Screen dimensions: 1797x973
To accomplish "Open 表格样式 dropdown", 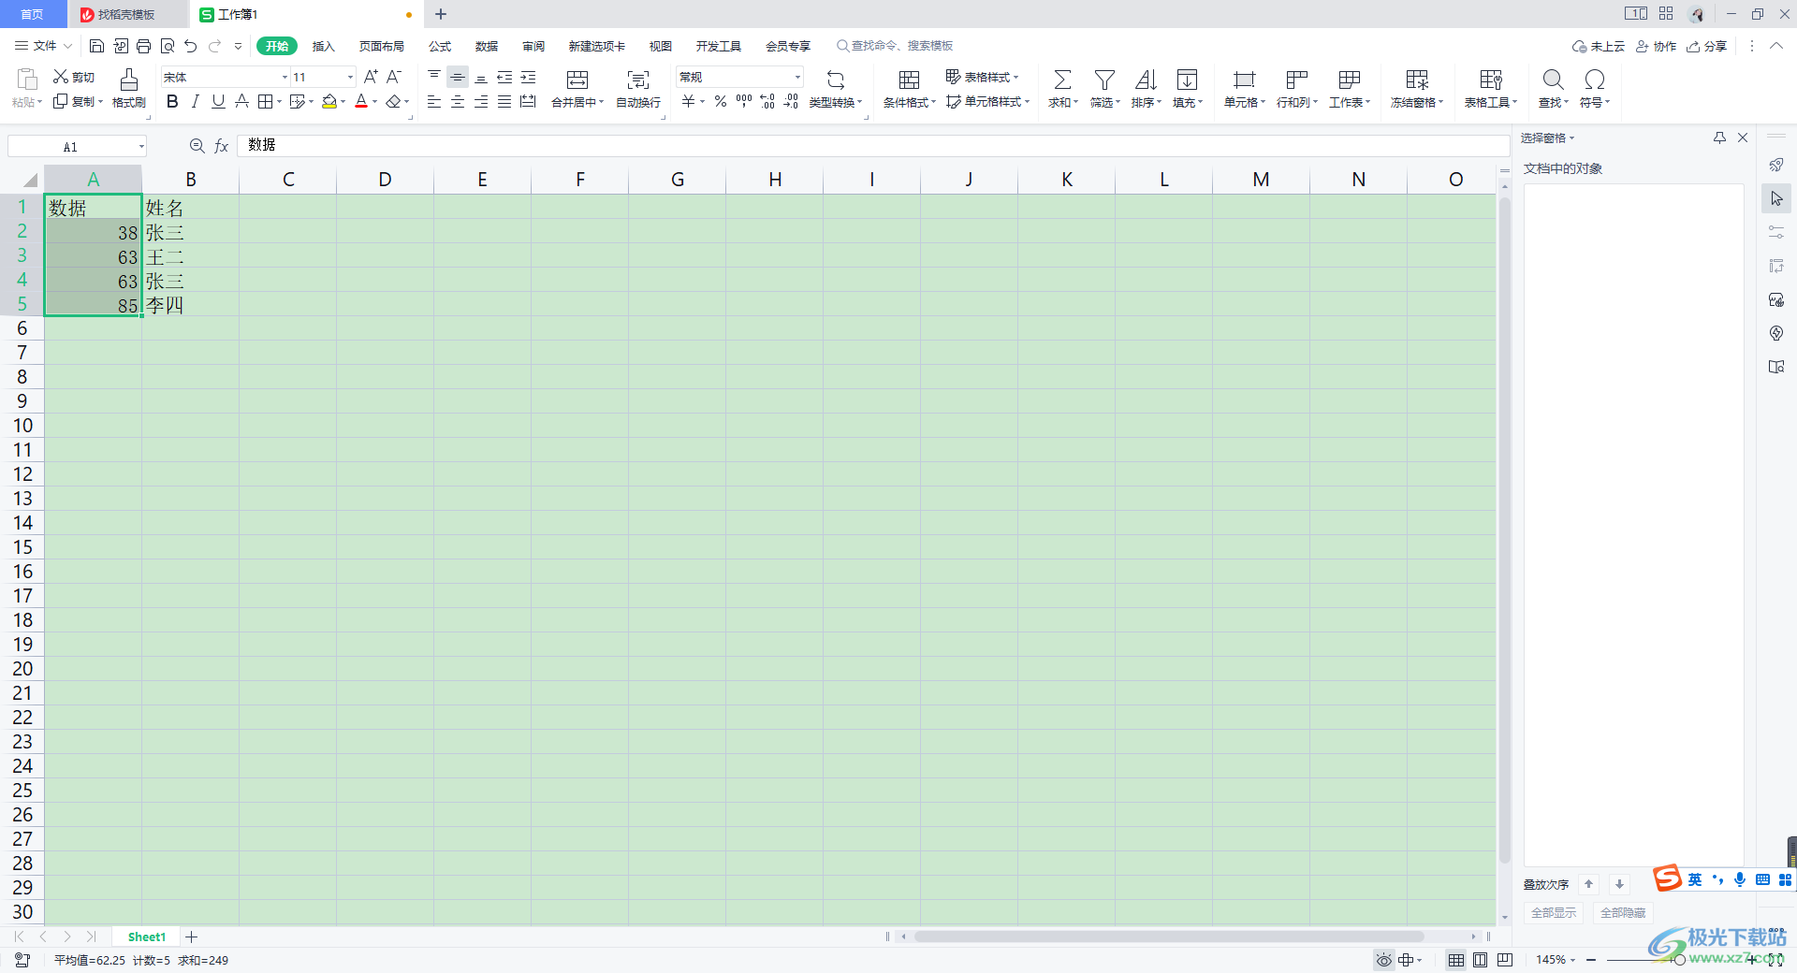I will 982,77.
